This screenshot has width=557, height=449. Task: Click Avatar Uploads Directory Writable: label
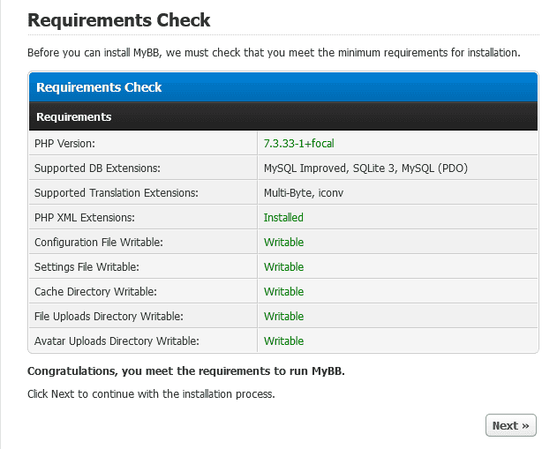point(117,340)
